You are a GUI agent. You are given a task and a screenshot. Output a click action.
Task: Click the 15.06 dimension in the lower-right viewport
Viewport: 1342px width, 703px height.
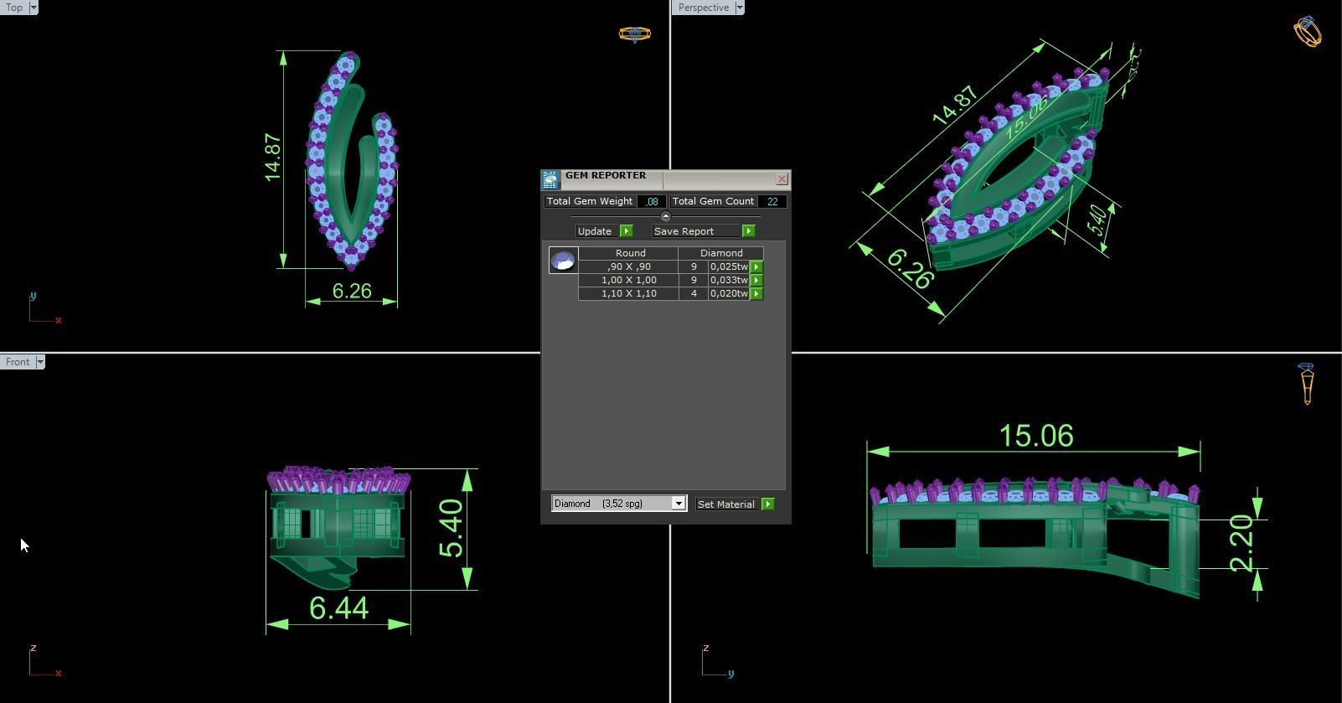click(x=1036, y=436)
